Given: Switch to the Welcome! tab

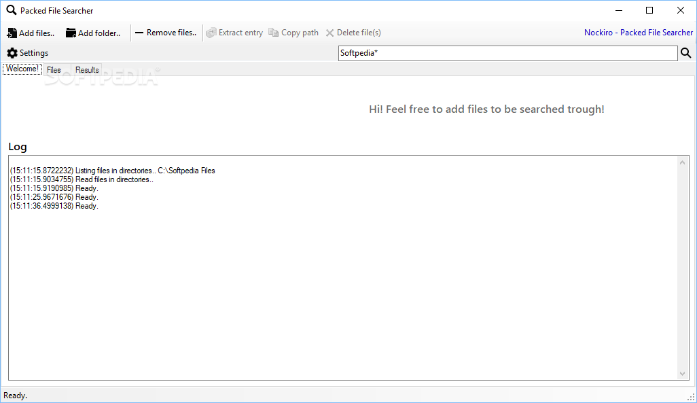Looking at the screenshot, I should (22, 69).
